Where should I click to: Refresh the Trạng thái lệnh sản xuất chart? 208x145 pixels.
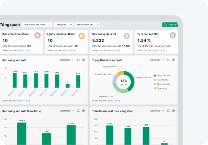click(168, 60)
